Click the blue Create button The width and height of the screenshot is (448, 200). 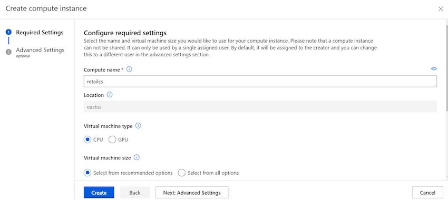99,193
